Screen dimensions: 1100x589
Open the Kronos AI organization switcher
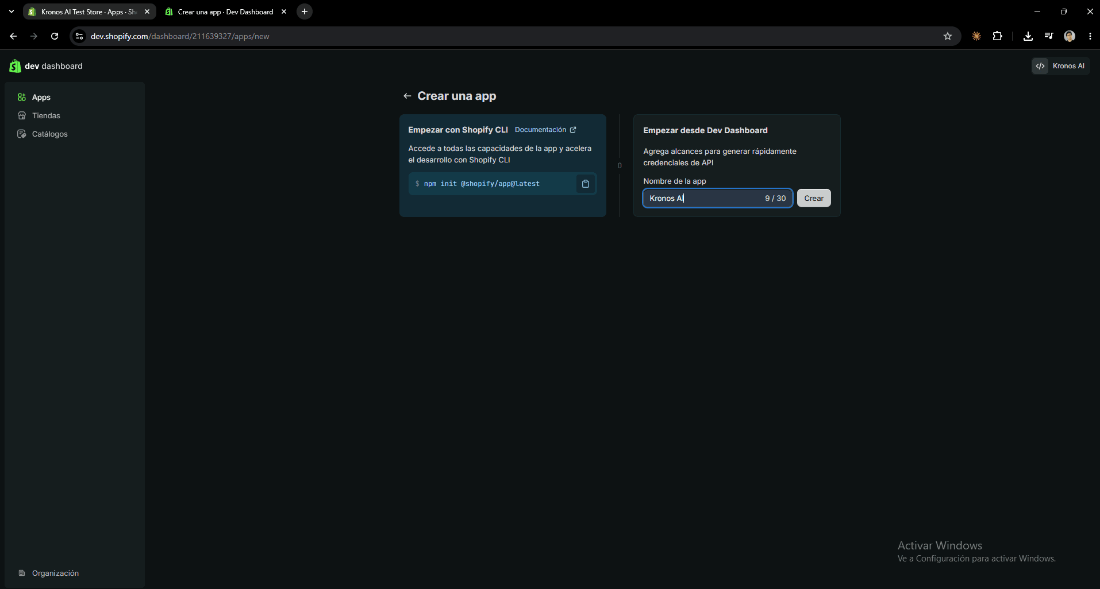point(1060,66)
